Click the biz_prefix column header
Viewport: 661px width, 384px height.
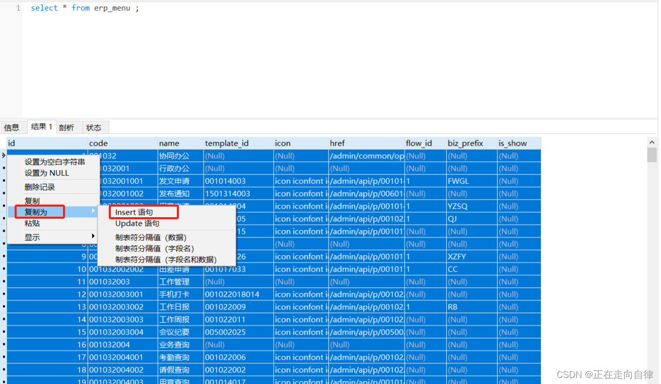click(x=465, y=143)
